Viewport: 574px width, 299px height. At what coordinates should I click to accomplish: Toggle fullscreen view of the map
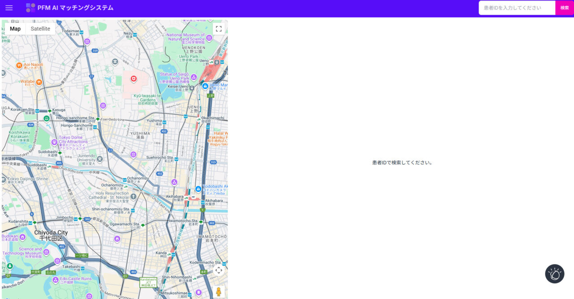click(218, 29)
